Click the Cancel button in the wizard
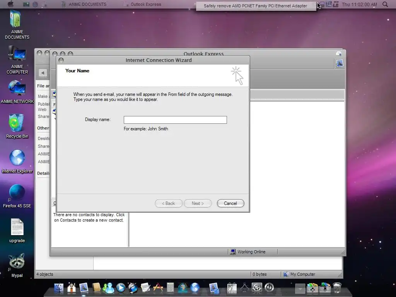The height and width of the screenshot is (297, 396). tap(230, 203)
